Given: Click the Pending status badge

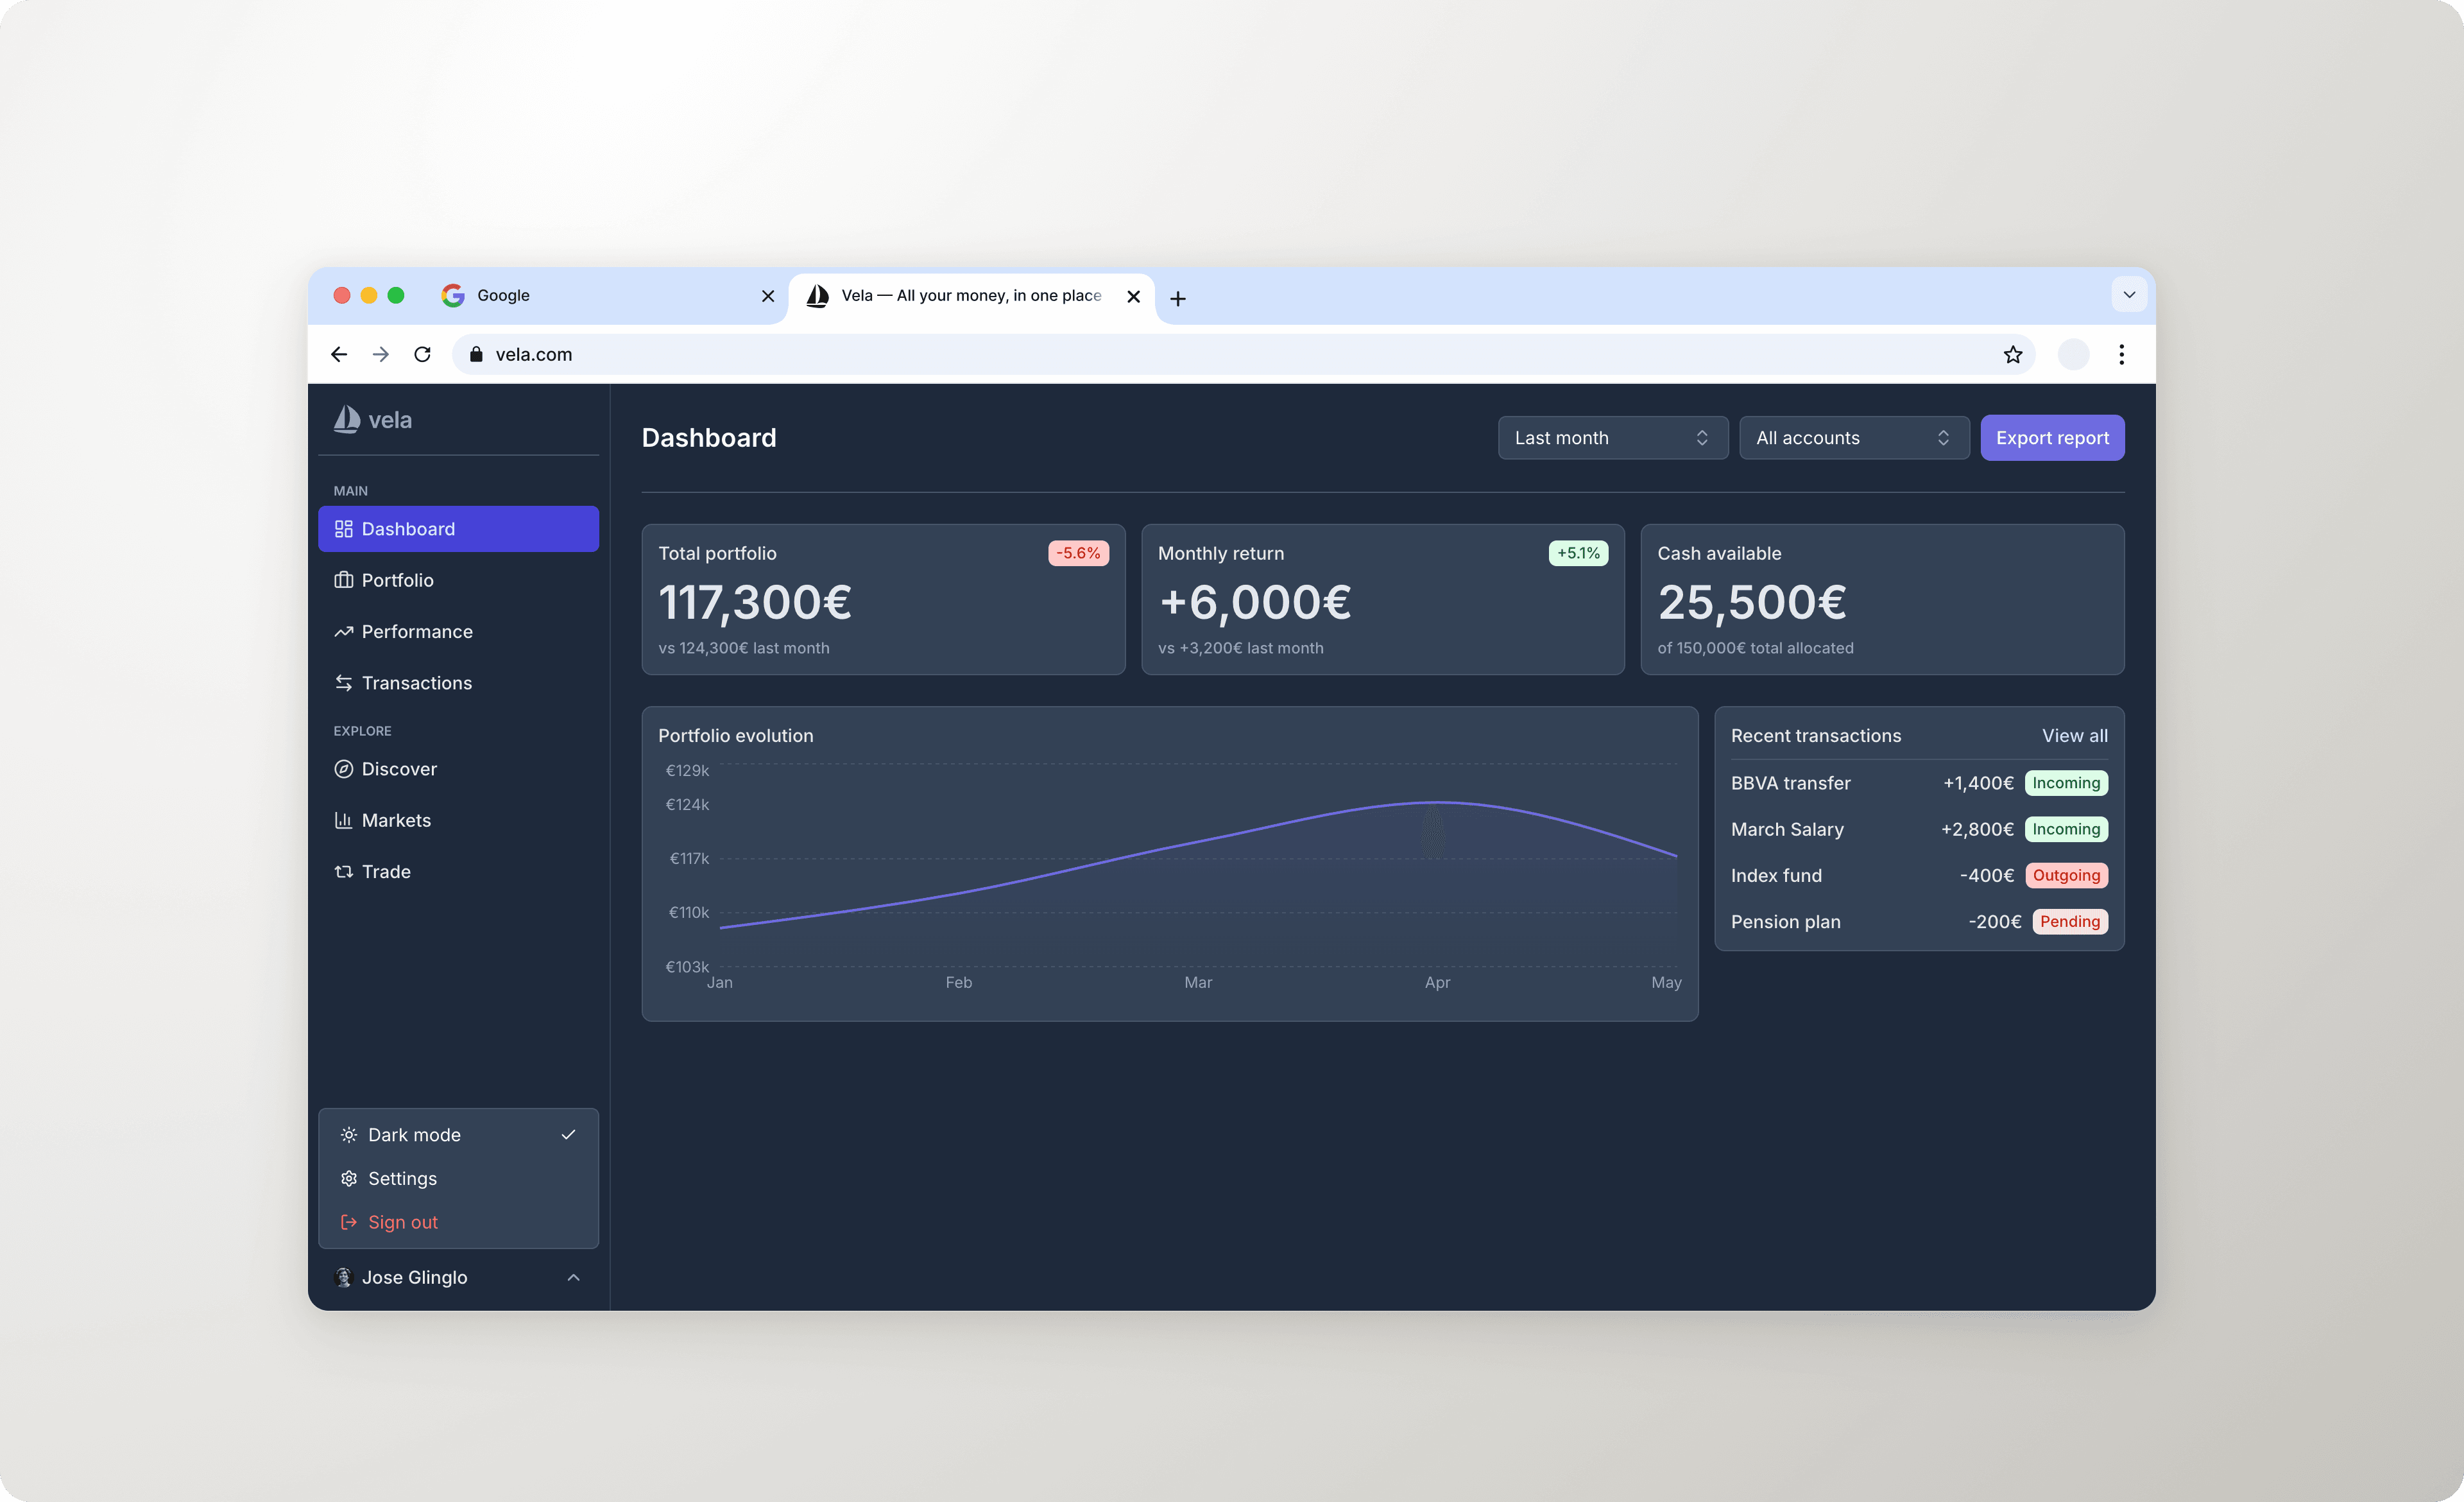Looking at the screenshot, I should (x=2070, y=921).
